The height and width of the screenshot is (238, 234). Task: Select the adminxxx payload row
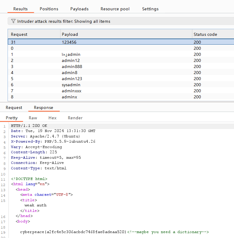point(121,91)
